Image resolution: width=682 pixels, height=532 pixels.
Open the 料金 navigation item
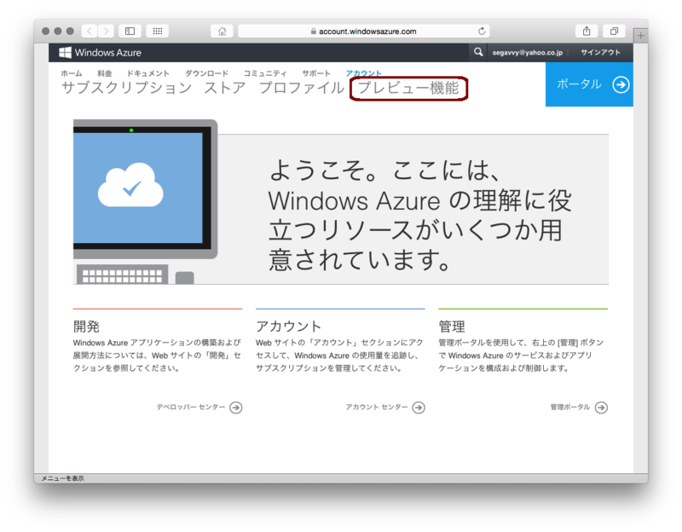[x=104, y=73]
